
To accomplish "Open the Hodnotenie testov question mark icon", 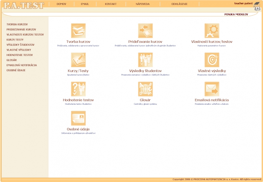I will tap(78, 89).
